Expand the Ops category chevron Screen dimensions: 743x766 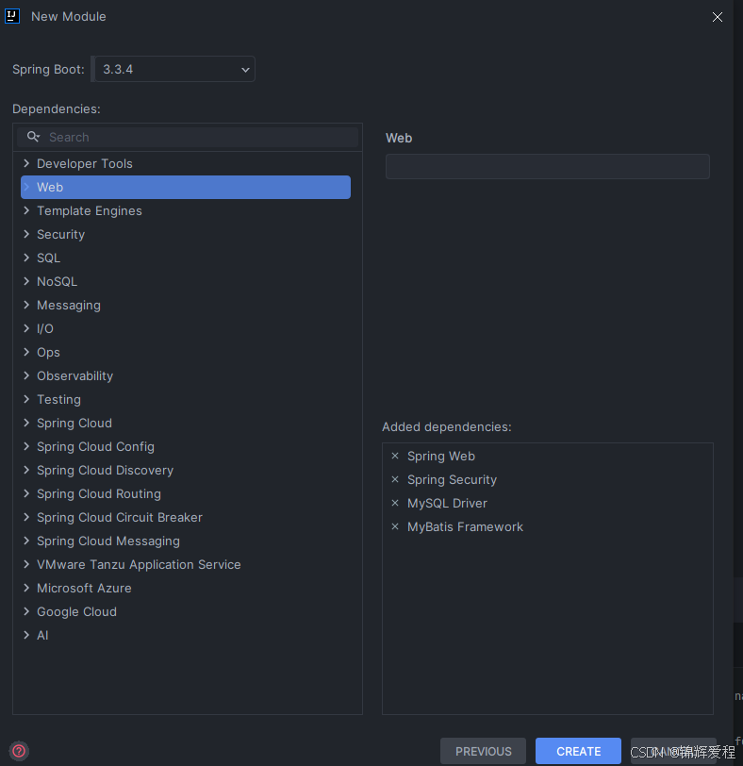click(x=26, y=352)
